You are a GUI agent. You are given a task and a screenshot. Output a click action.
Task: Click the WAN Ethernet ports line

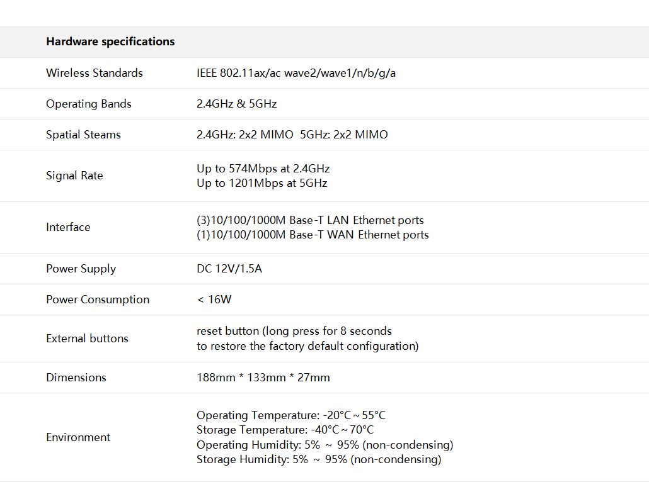coord(313,235)
